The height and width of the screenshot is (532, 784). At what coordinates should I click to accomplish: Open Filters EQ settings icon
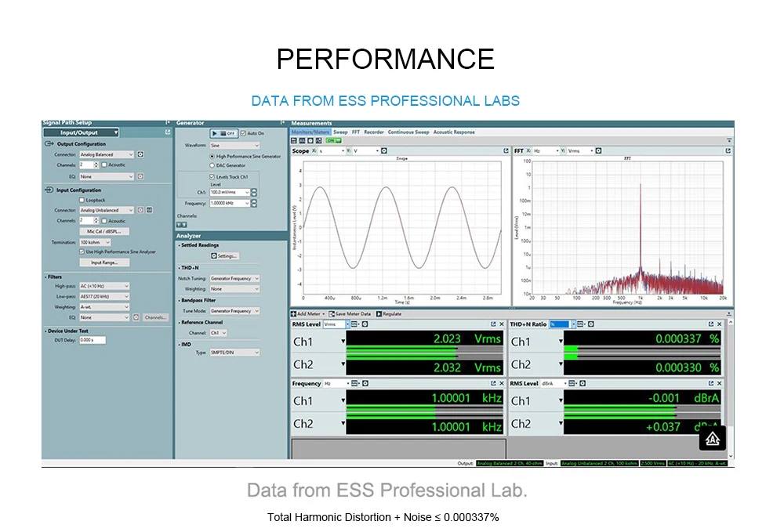click(x=136, y=317)
